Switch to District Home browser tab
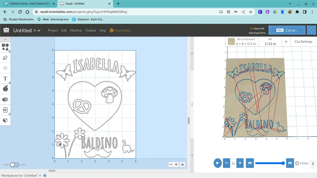Viewport: 317px width, 178px height. (x=30, y=4)
